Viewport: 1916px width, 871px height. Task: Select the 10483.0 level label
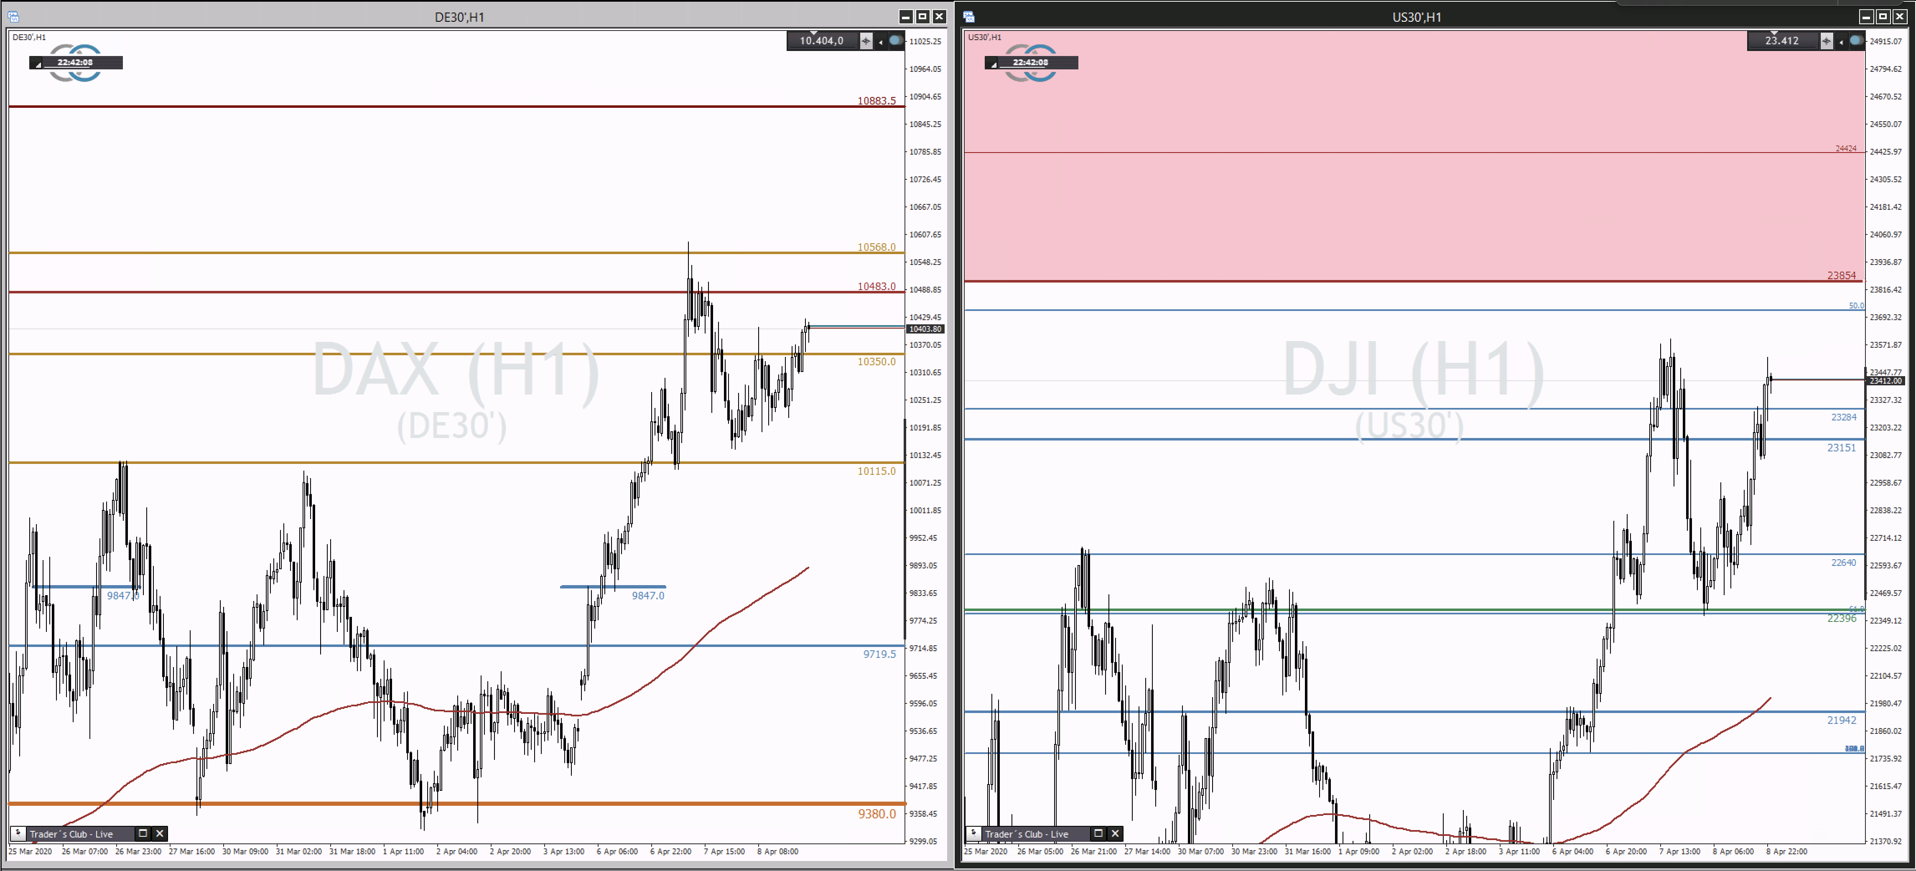coord(877,286)
